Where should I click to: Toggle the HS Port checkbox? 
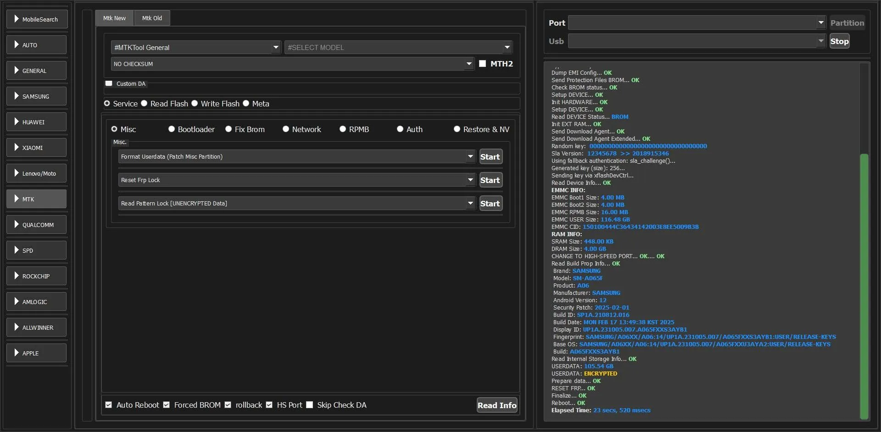[x=269, y=405]
